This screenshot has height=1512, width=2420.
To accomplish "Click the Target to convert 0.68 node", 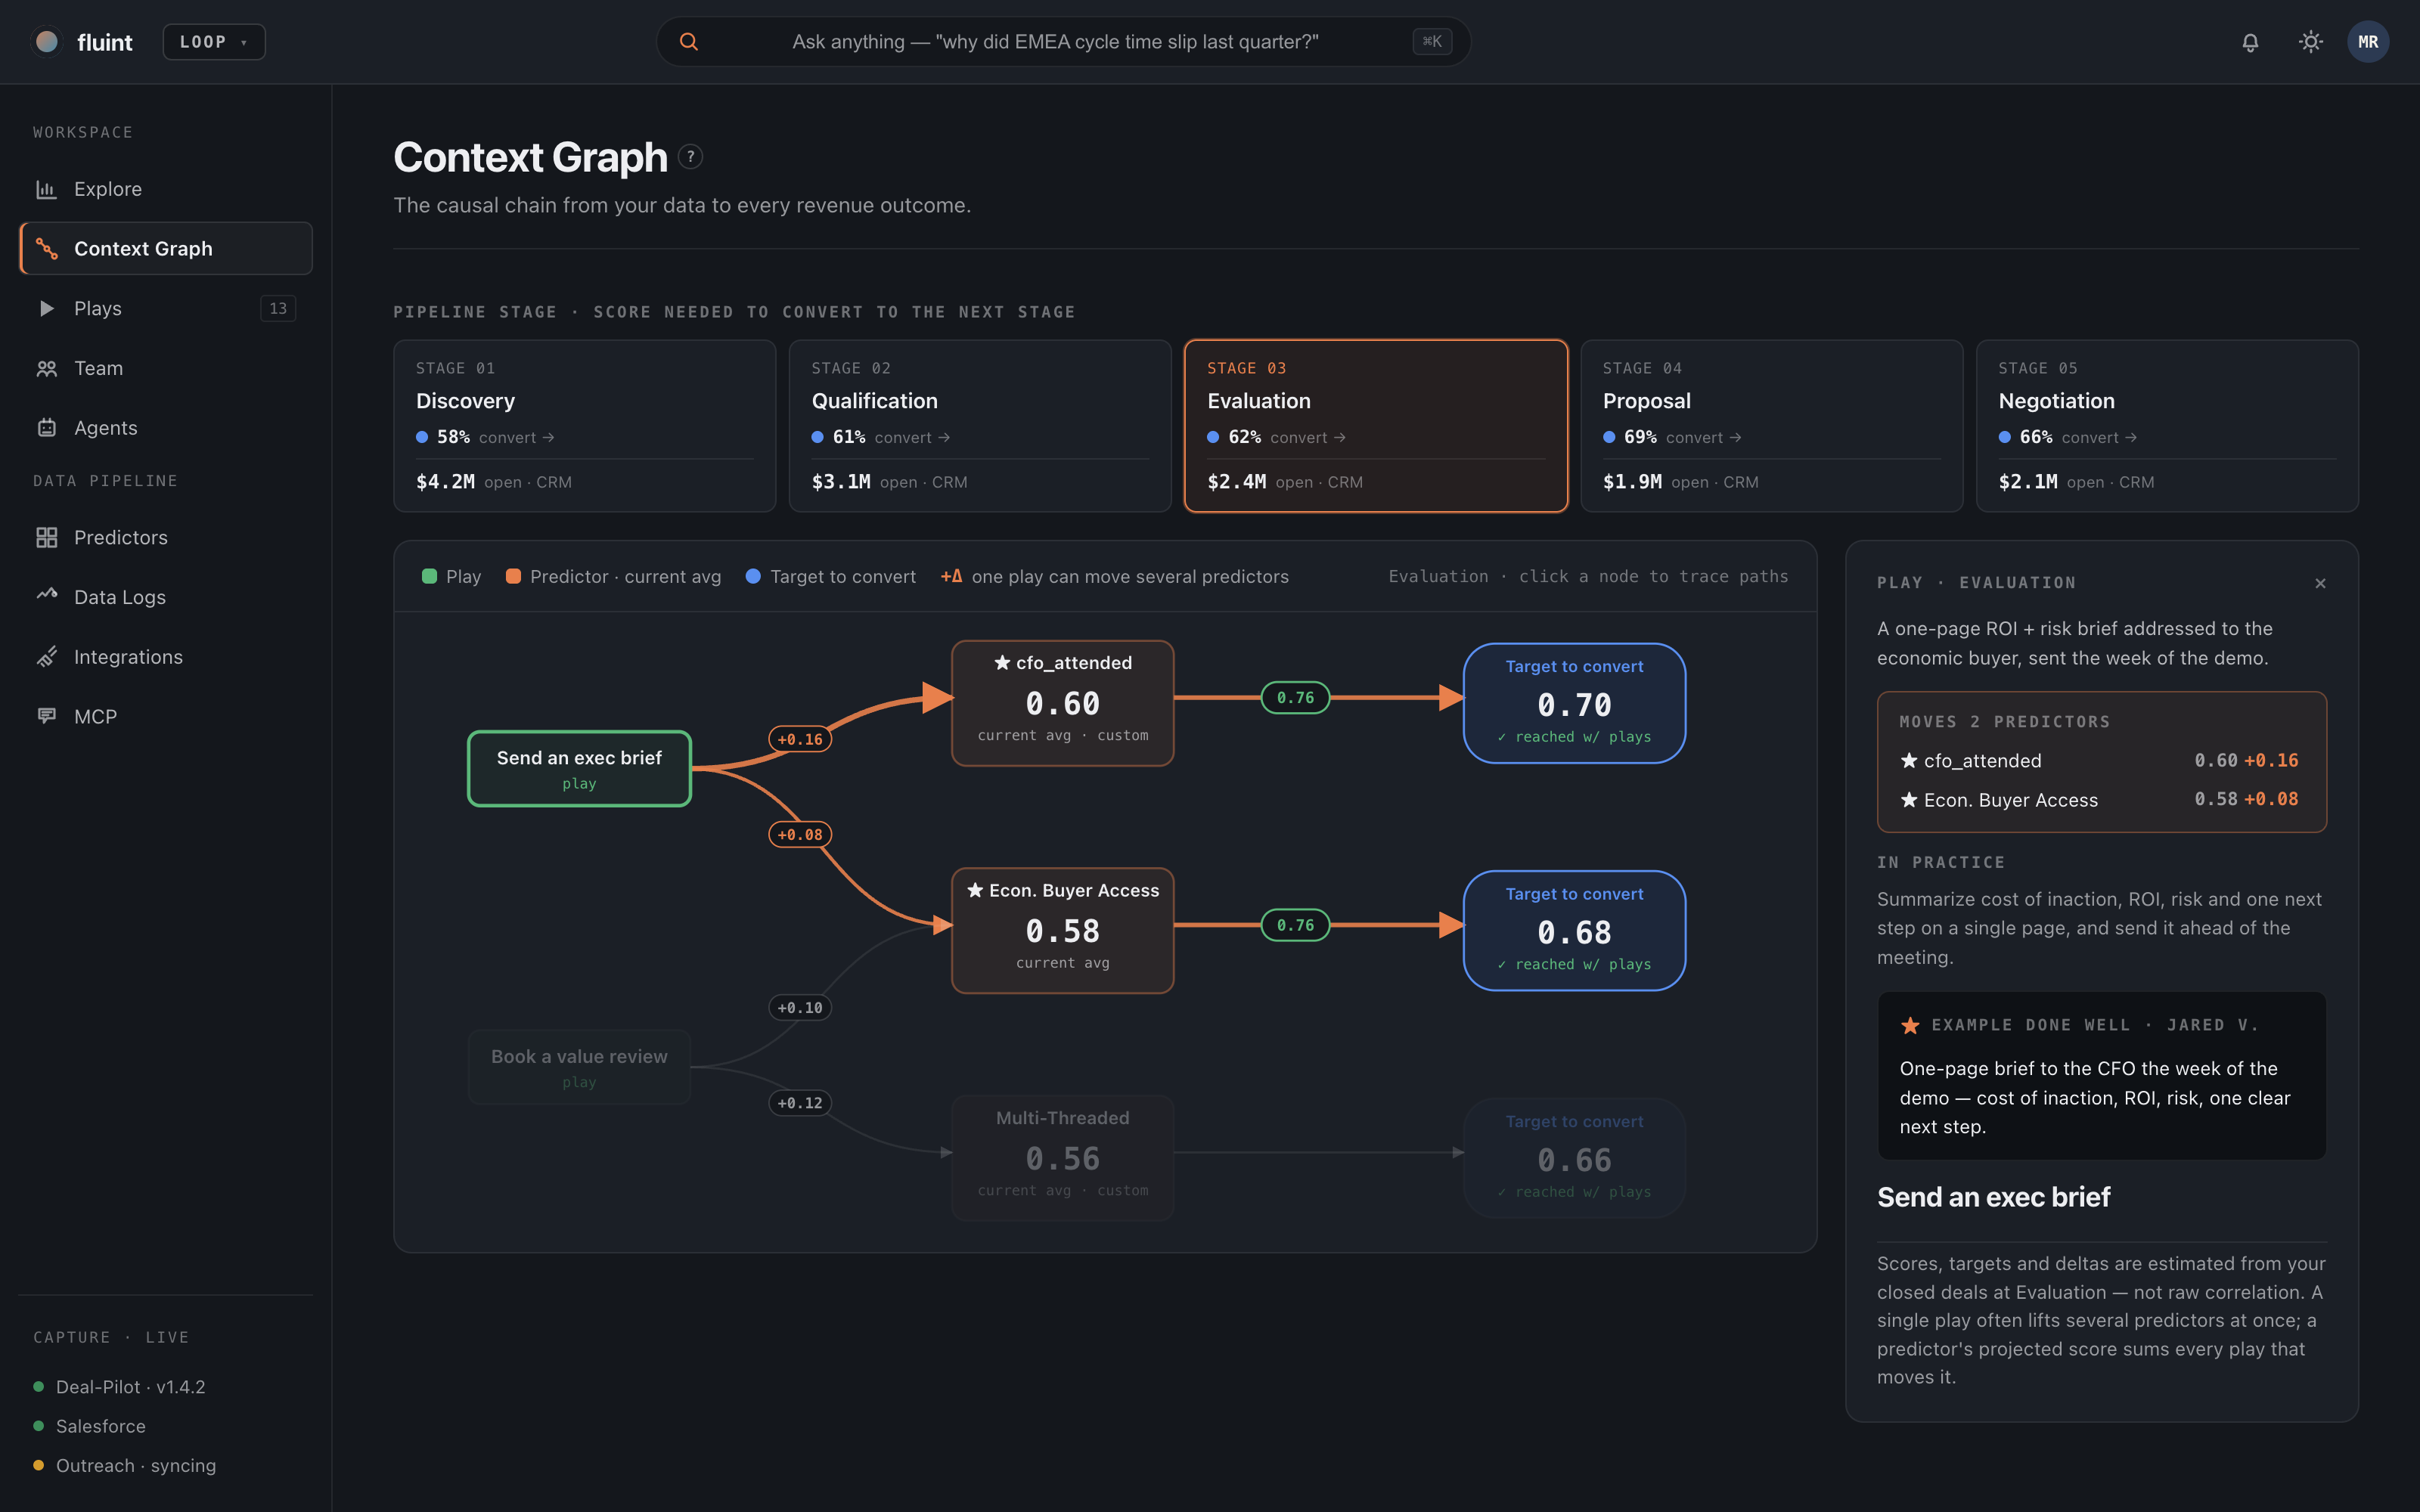I will coord(1574,931).
